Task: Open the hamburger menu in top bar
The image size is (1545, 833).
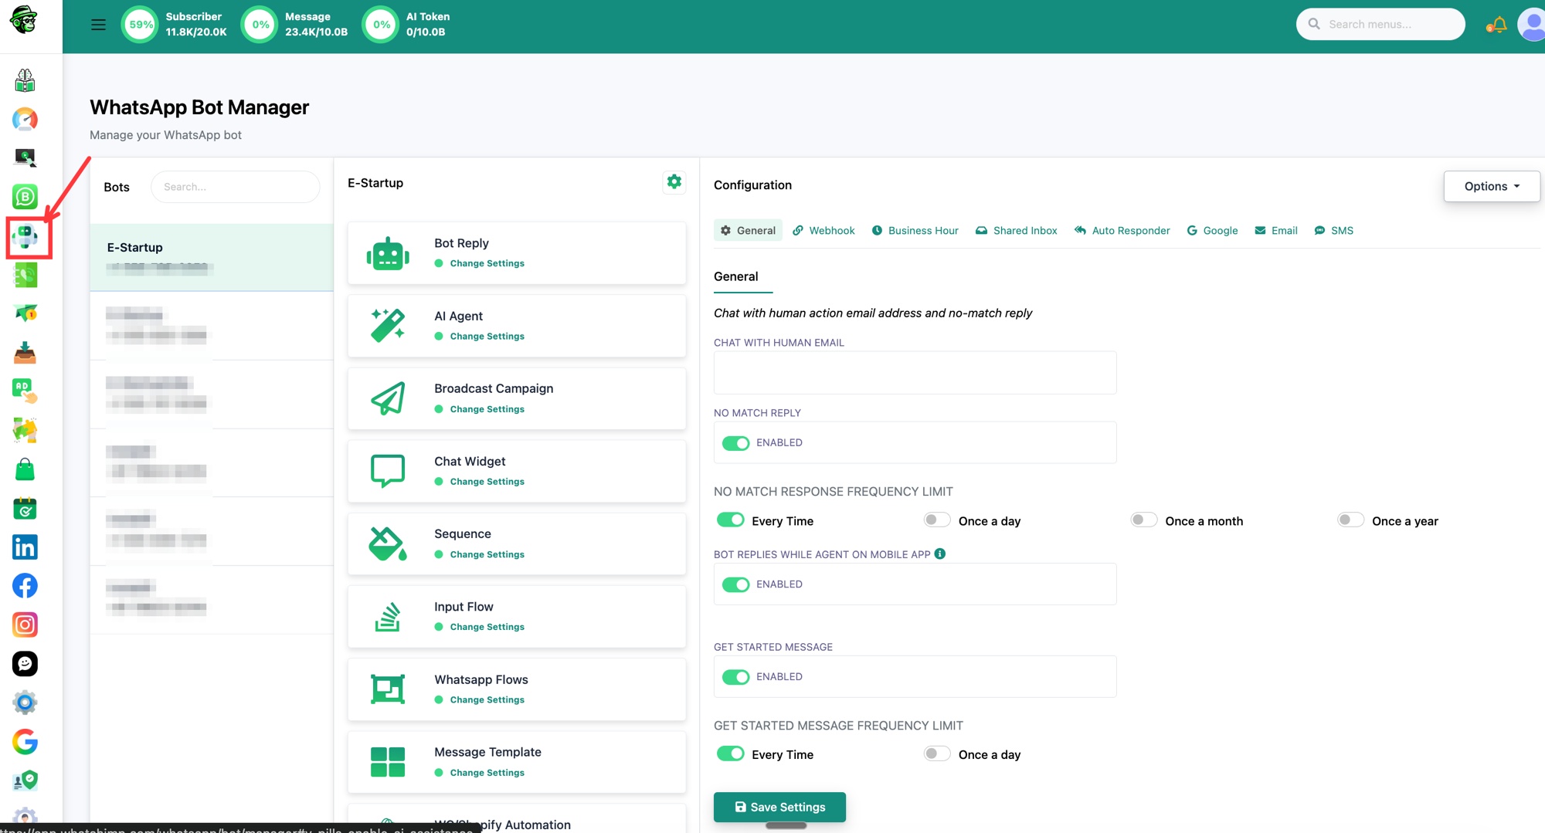Action: 98,25
